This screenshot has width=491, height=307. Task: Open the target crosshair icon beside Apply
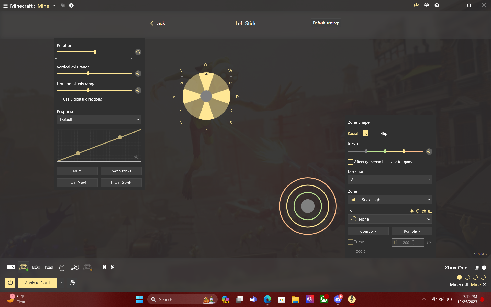72,283
